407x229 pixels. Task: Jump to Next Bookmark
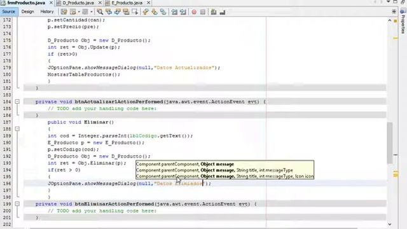pyautogui.click(x=154, y=12)
